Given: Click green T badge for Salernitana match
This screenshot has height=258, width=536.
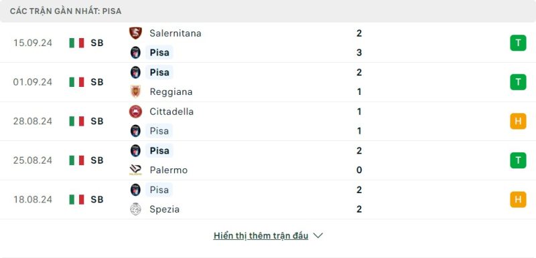Looking at the screenshot, I should pyautogui.click(x=518, y=43).
